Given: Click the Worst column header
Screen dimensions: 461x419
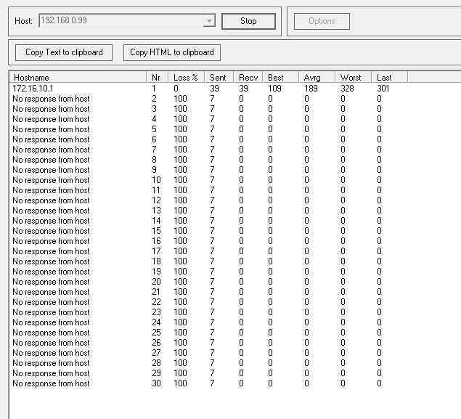Looking at the screenshot, I should coord(354,78).
